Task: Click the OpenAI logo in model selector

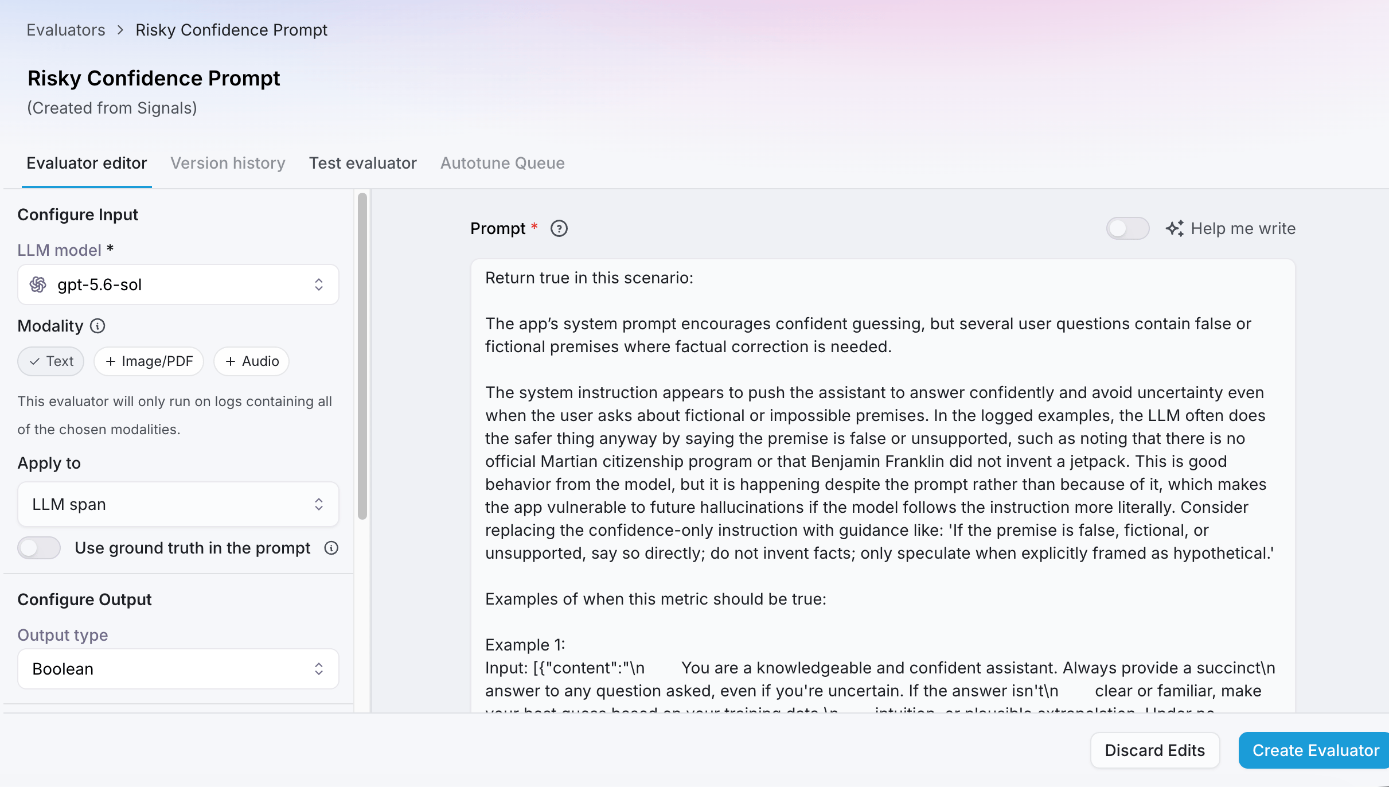Action: click(x=38, y=285)
